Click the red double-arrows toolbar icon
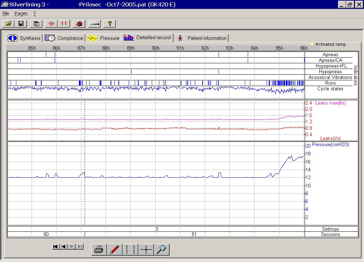The image size is (364, 262). pos(64,23)
